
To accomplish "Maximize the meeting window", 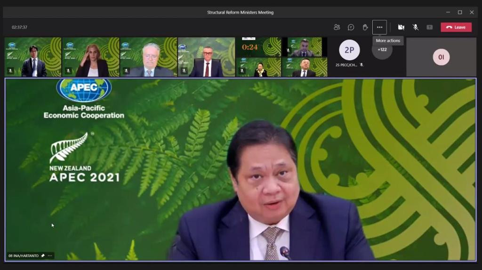I will pyautogui.click(x=460, y=12).
